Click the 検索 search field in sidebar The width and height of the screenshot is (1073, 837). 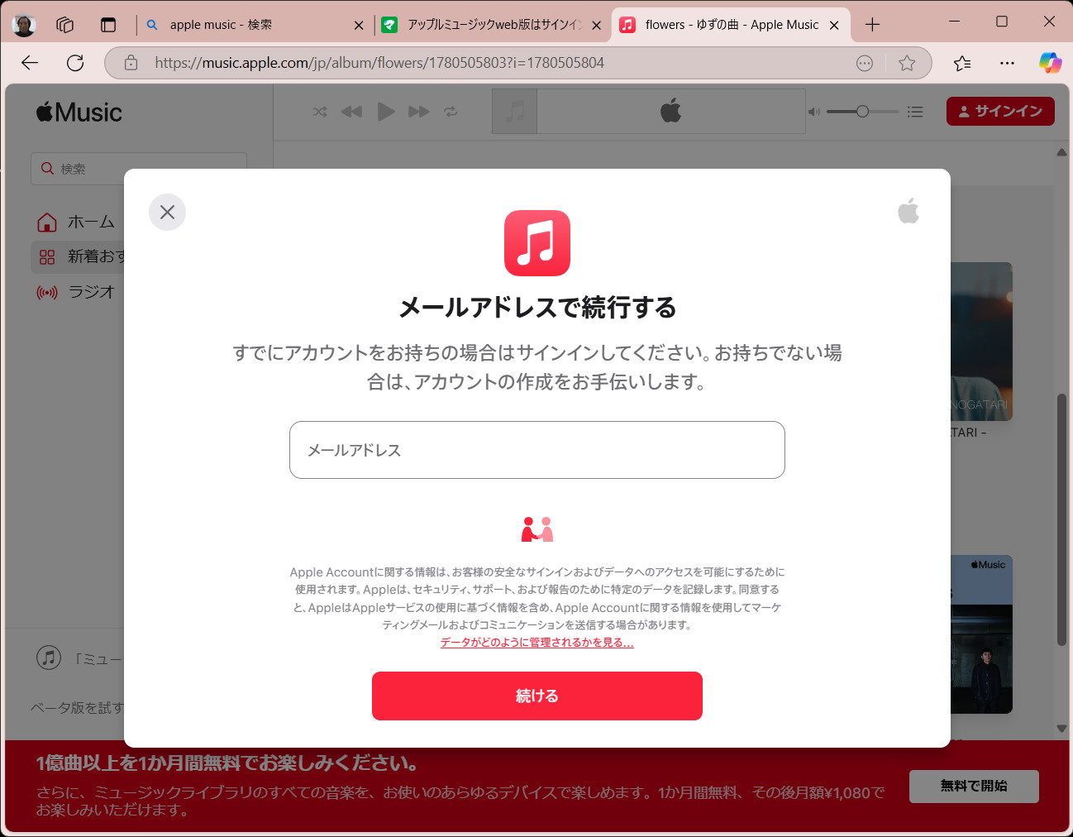139,169
